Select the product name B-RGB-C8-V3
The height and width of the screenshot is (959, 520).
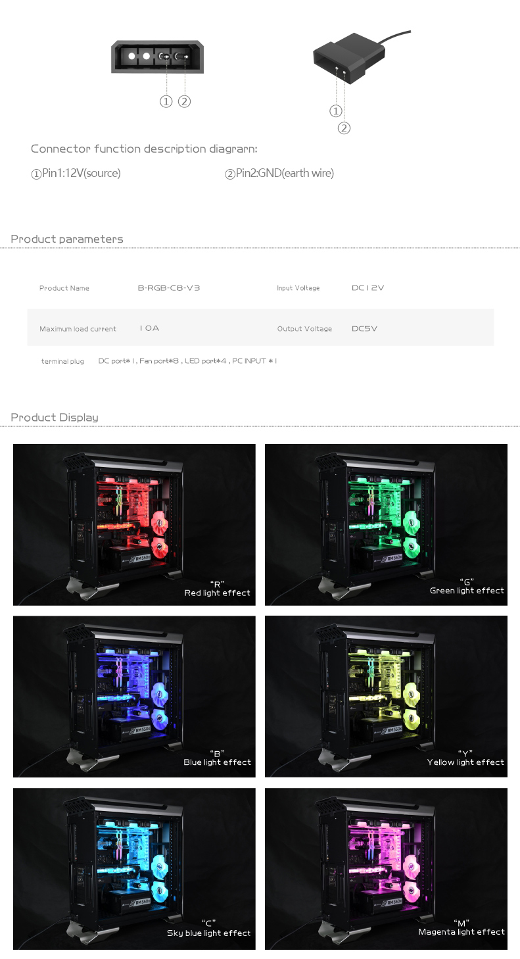point(169,288)
